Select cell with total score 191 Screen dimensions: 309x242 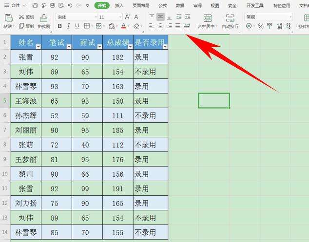118,188
